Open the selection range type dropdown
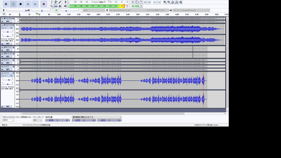 click(97, 117)
